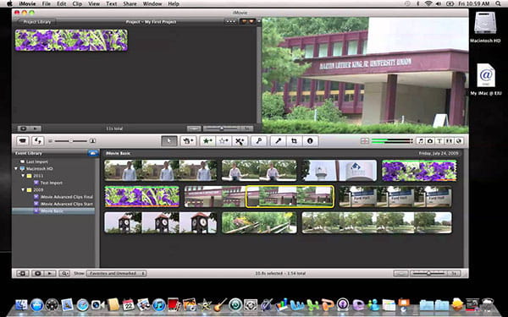The height and width of the screenshot is (317, 508).
Task: Open Finder from the Dock
Action: point(21,304)
